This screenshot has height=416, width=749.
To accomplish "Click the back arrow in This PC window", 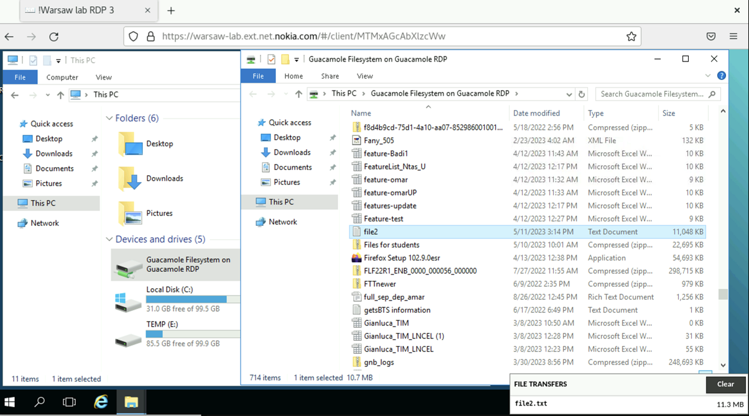I will point(15,95).
